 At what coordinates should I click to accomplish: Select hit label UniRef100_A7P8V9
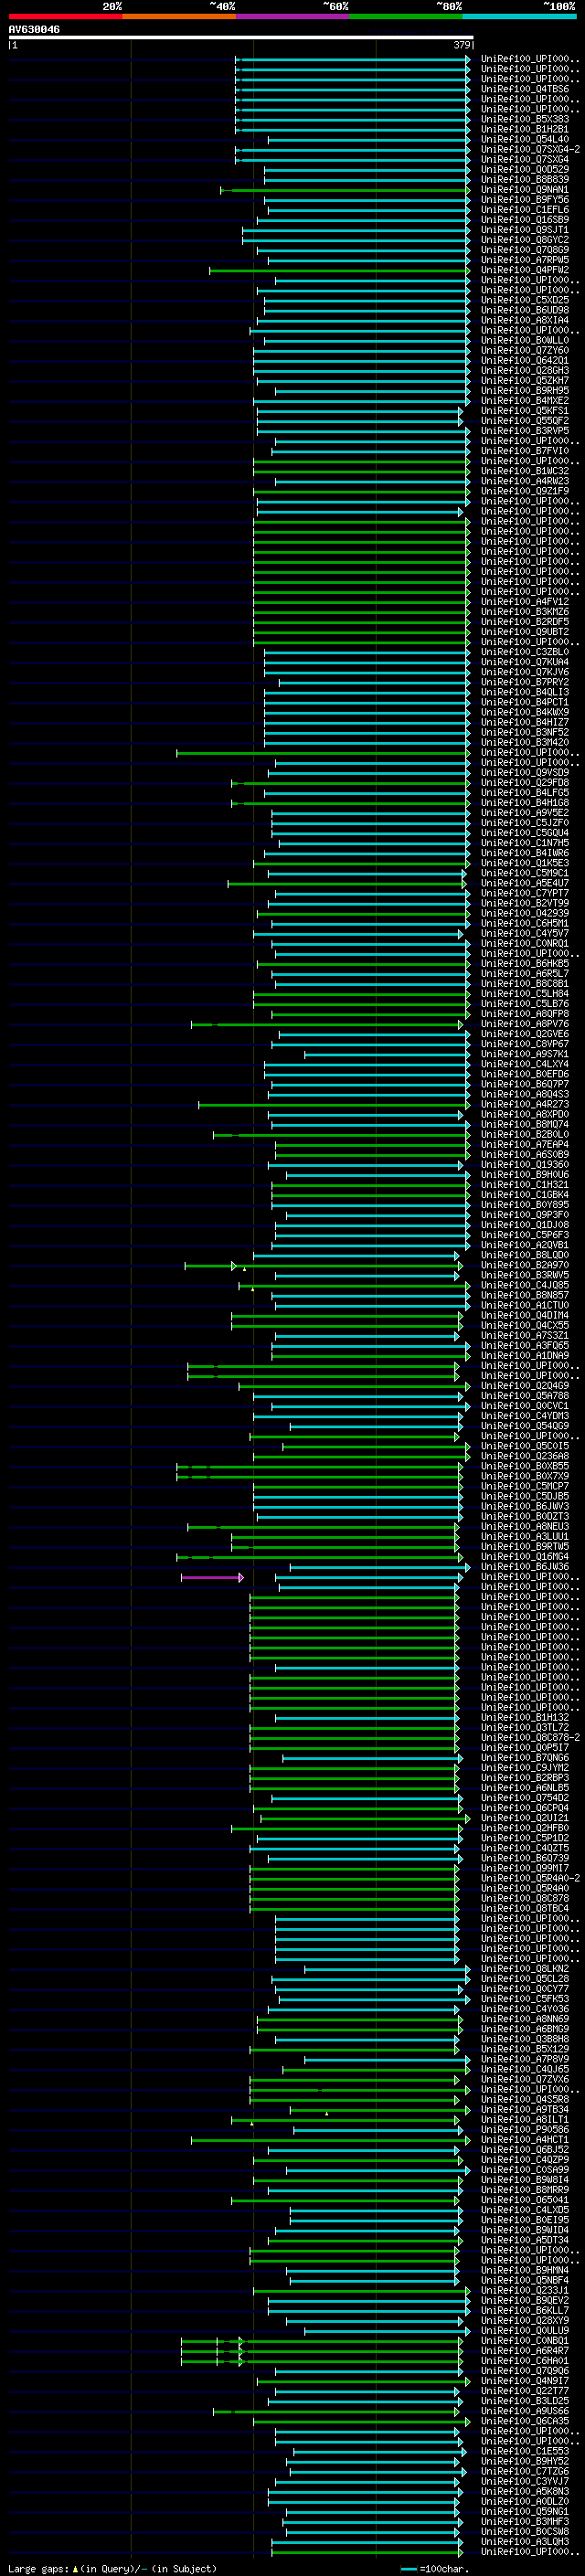[525, 2059]
